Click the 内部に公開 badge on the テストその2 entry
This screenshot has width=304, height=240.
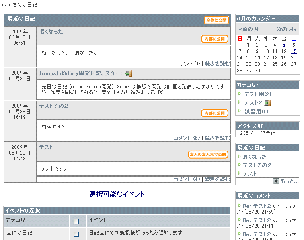pyautogui.click(x=214, y=113)
